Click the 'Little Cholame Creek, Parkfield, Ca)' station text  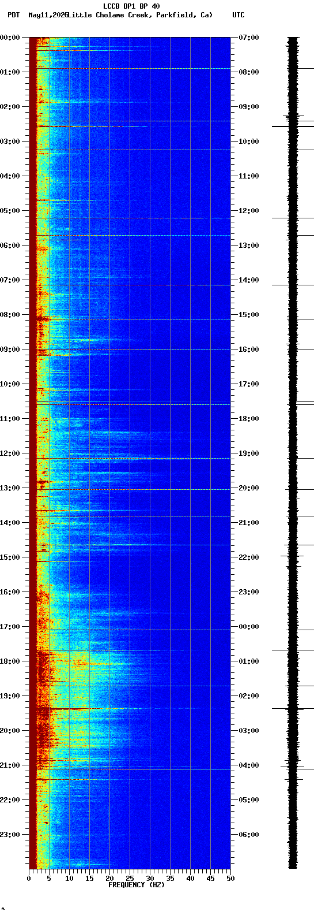pos(139,15)
